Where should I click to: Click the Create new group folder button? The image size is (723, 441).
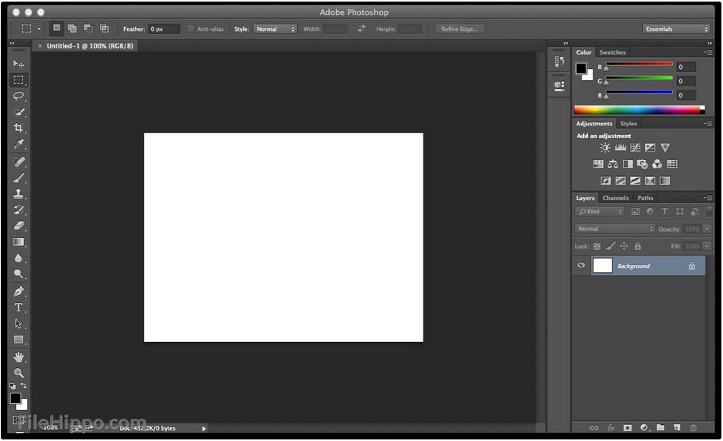[661, 428]
